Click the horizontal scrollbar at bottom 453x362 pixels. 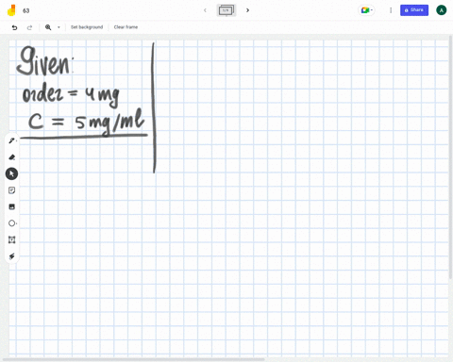pyautogui.click(x=134, y=359)
